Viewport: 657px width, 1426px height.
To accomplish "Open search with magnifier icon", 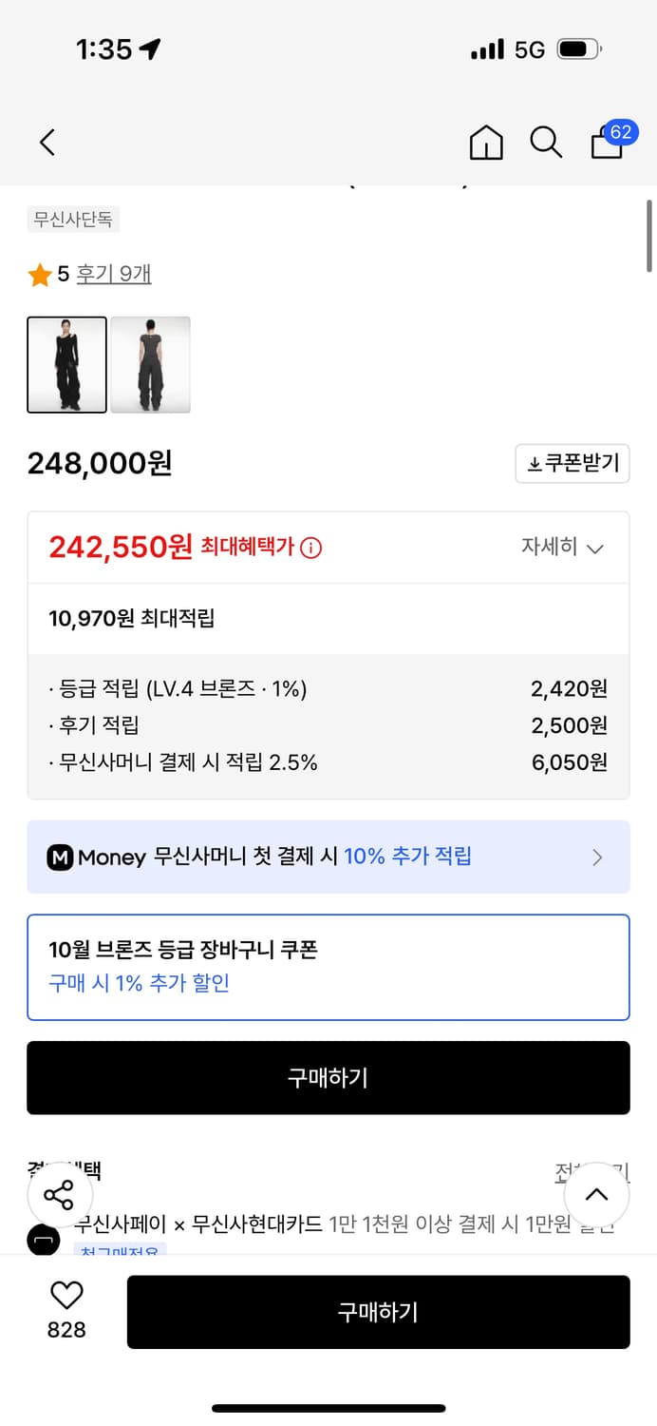I will pos(545,143).
